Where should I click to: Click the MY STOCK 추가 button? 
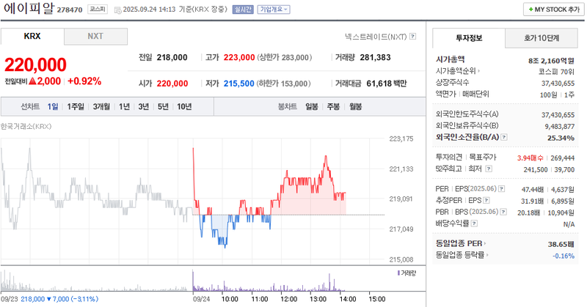click(554, 10)
